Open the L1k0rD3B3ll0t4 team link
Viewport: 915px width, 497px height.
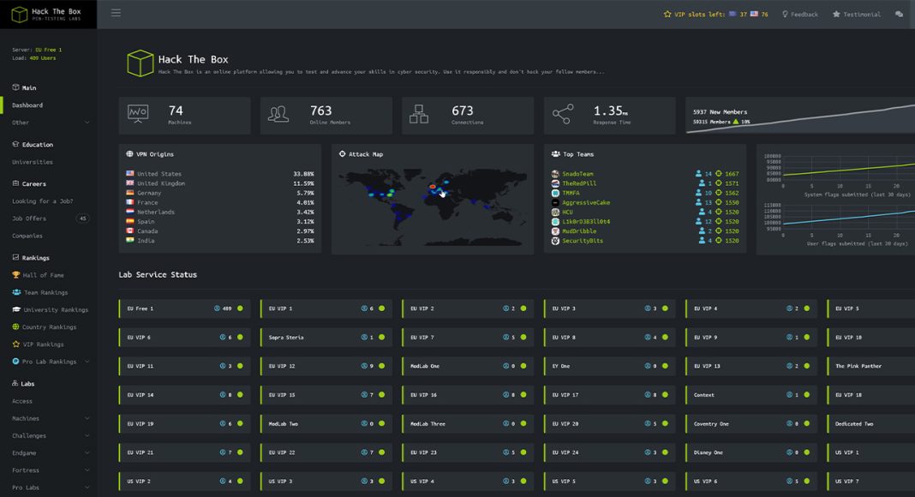tap(586, 222)
